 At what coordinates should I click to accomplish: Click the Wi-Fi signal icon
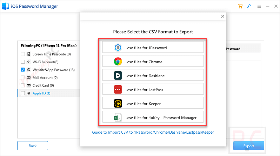pyautogui.click(x=28, y=62)
